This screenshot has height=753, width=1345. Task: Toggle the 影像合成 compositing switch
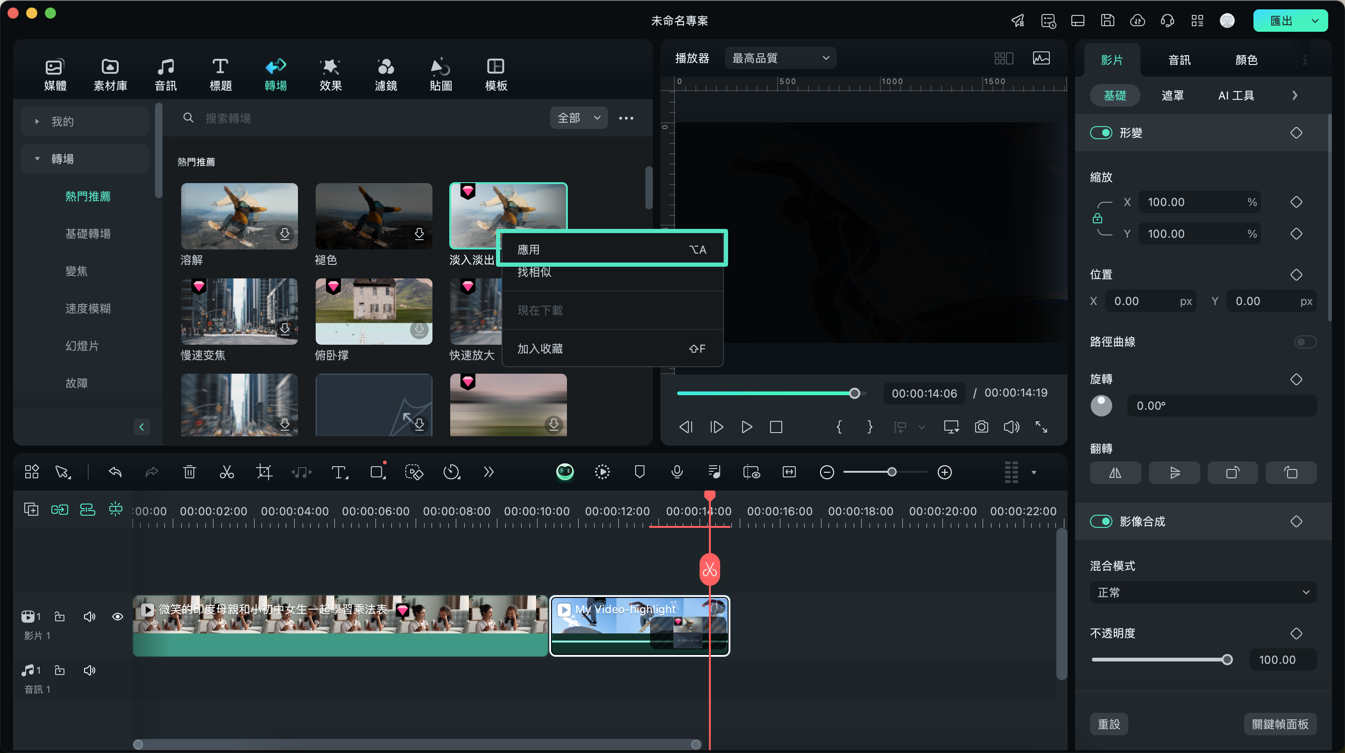coord(1101,521)
